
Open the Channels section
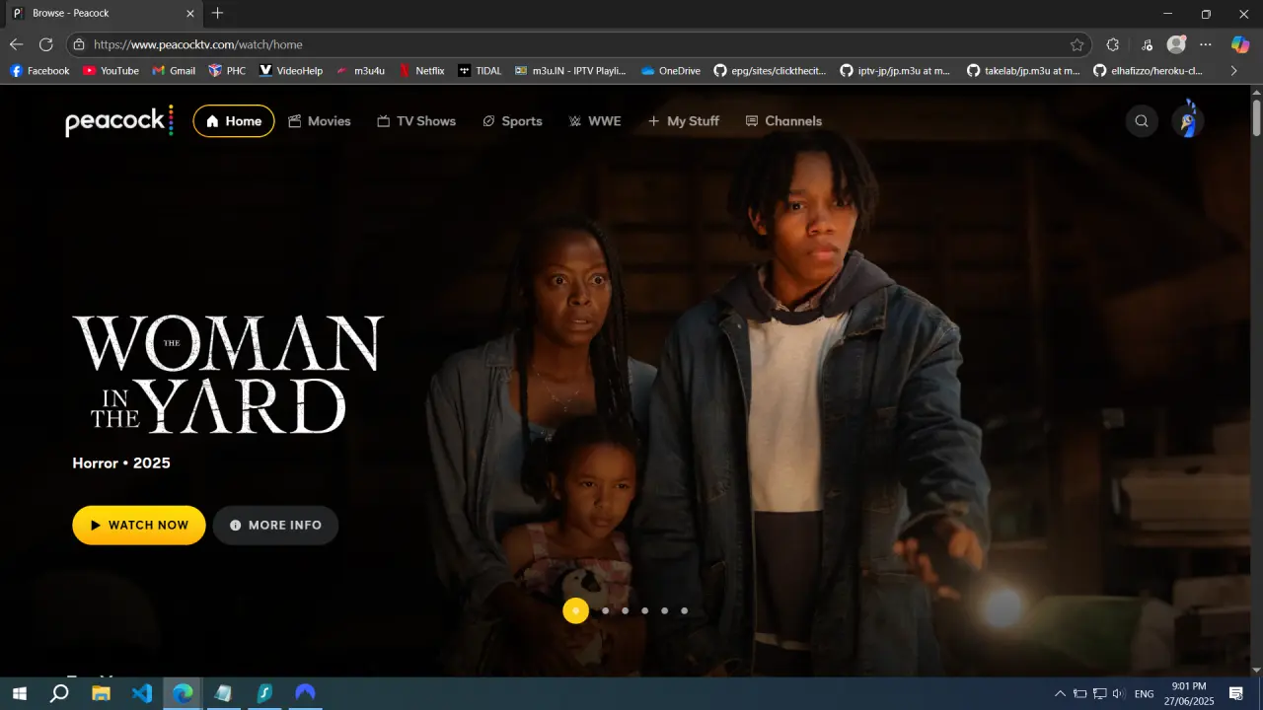[783, 121]
